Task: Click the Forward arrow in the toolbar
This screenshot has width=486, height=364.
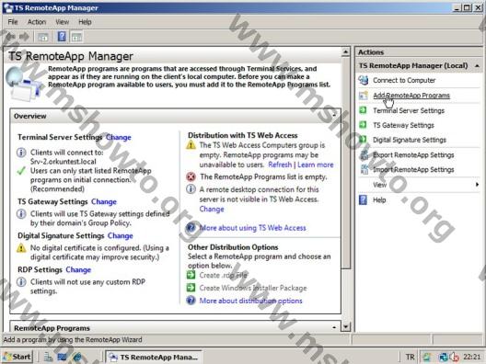Action: tap(24, 37)
